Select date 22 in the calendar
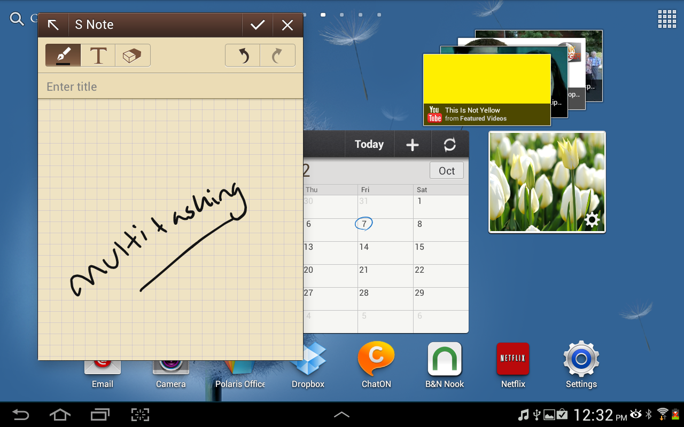This screenshot has width=684, height=427. (x=441, y=276)
